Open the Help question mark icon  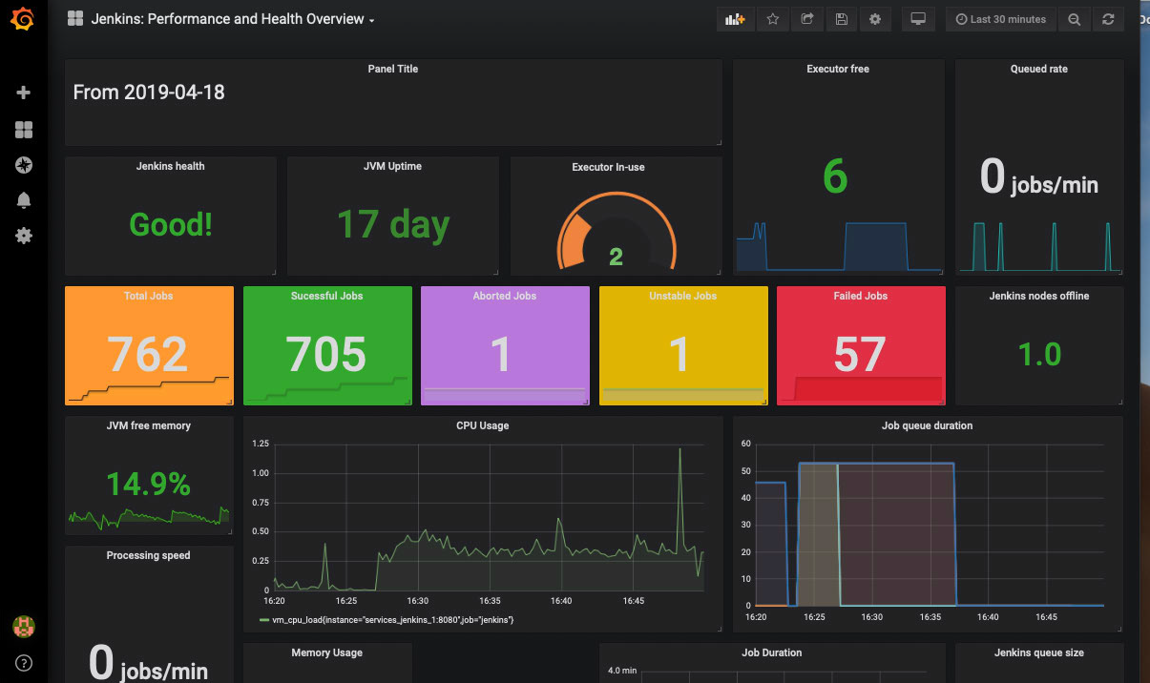coord(24,662)
